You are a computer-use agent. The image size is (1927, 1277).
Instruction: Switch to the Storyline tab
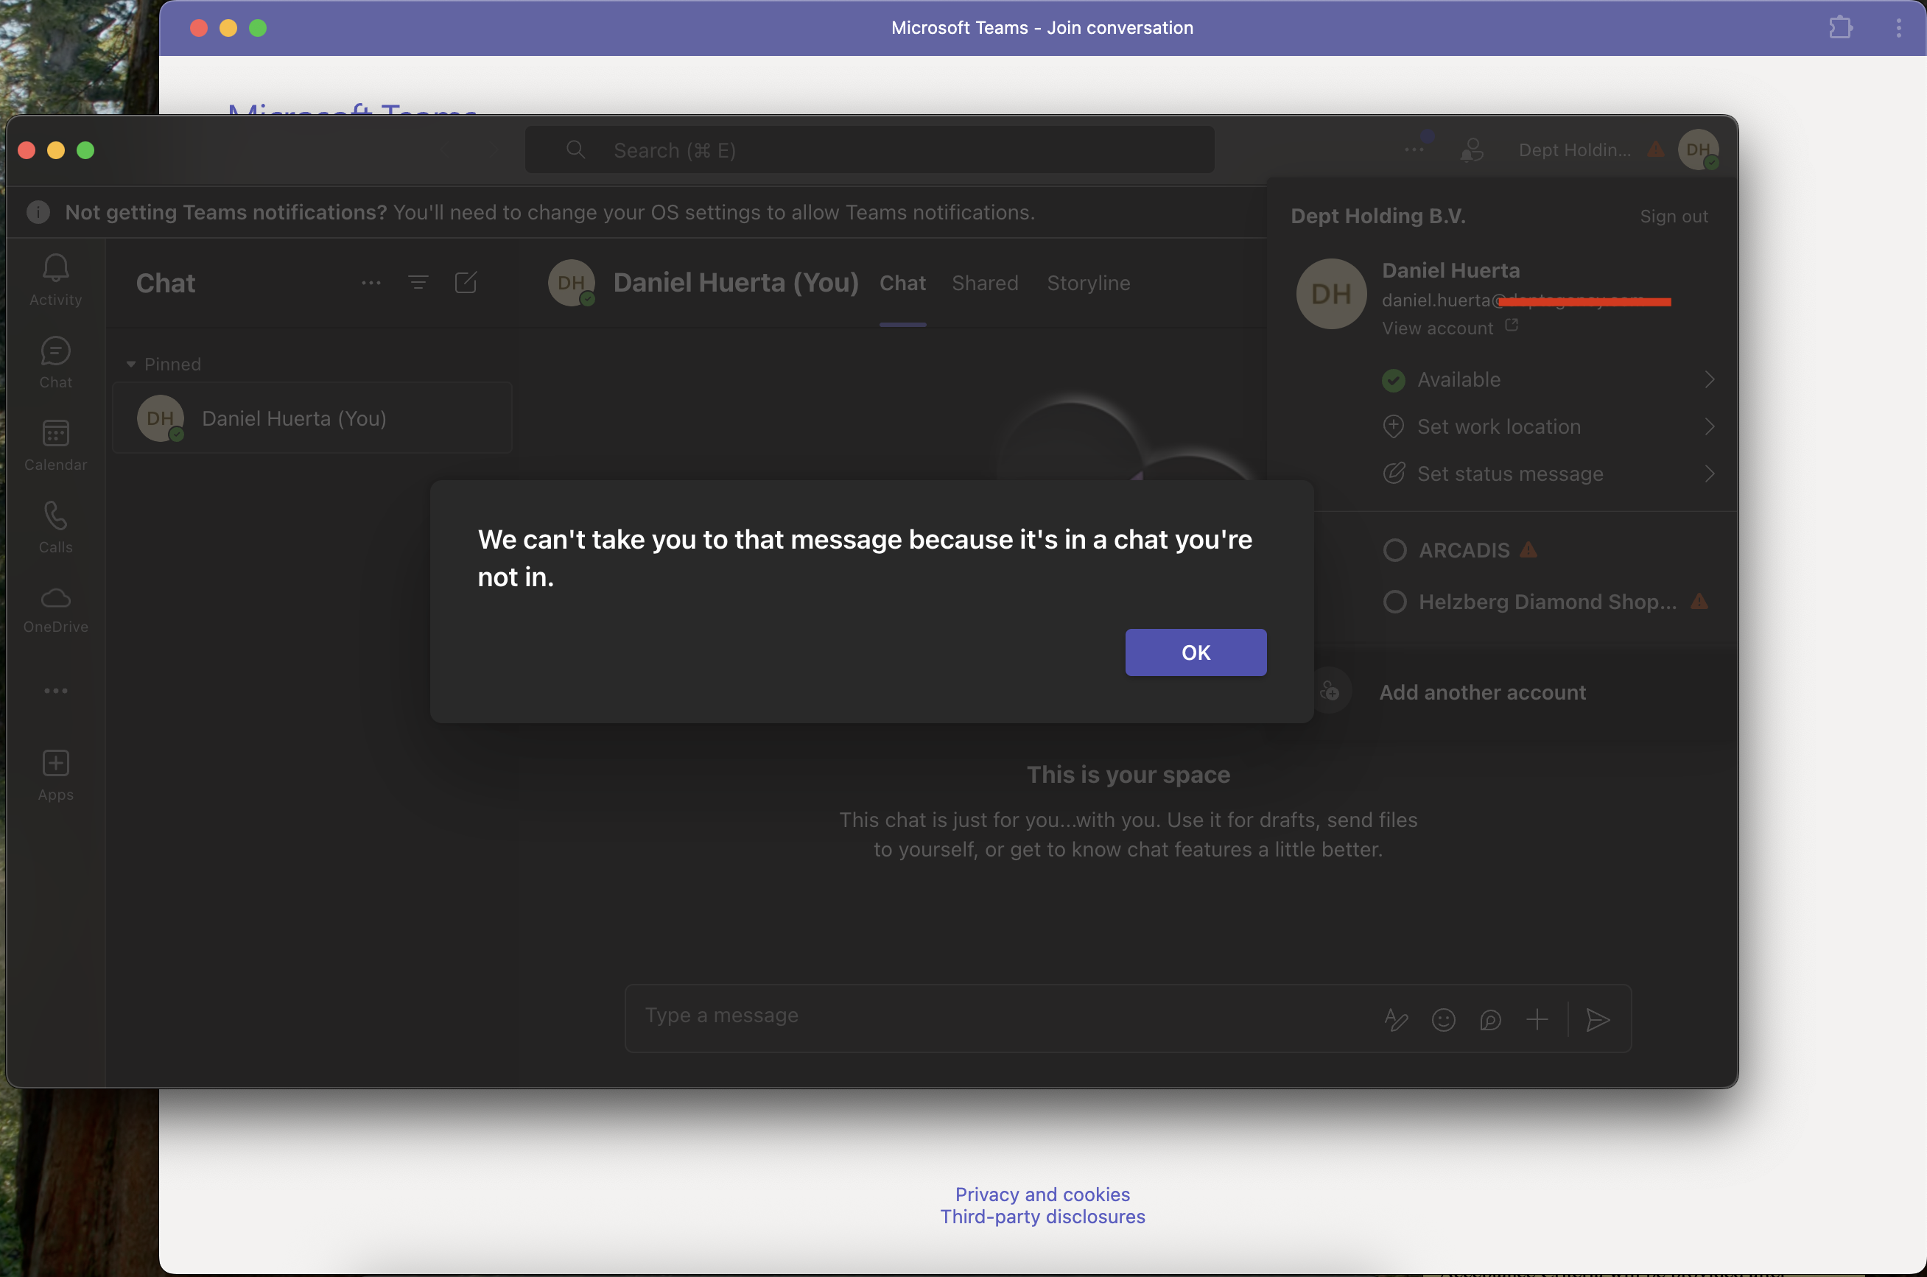point(1088,283)
